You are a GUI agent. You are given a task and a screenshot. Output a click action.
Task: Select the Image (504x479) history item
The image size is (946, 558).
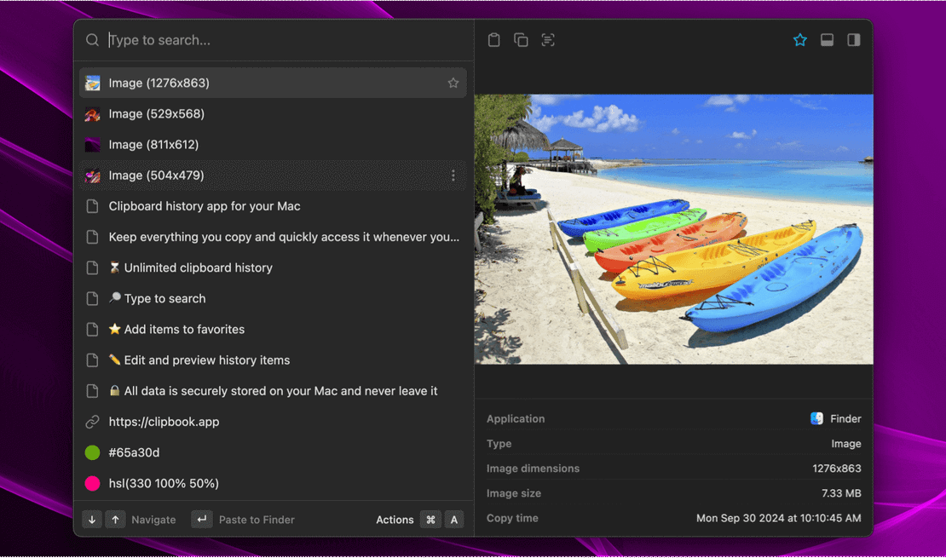click(273, 175)
